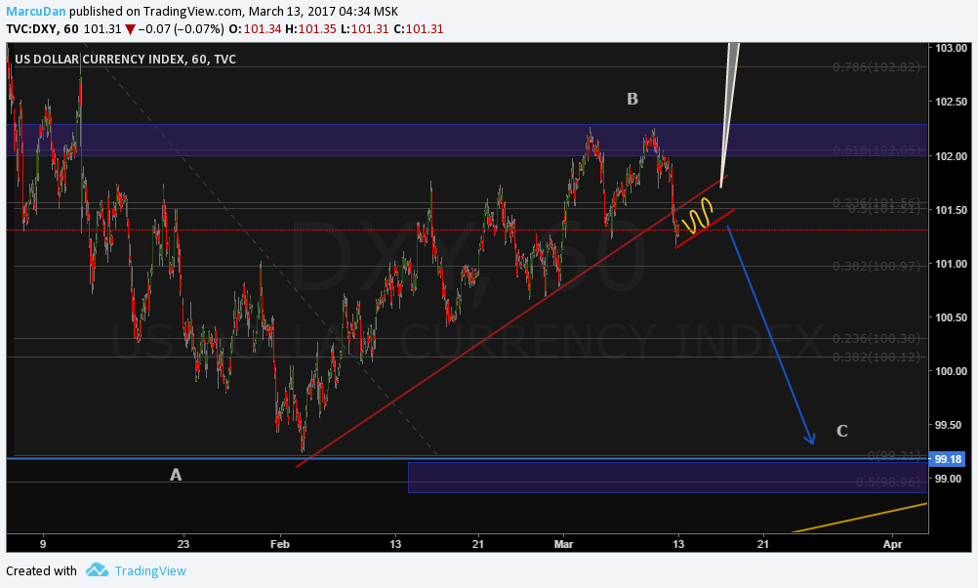Click the 102.00 price axis label

click(952, 156)
